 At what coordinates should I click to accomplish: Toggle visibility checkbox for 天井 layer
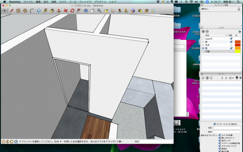tap(231, 45)
